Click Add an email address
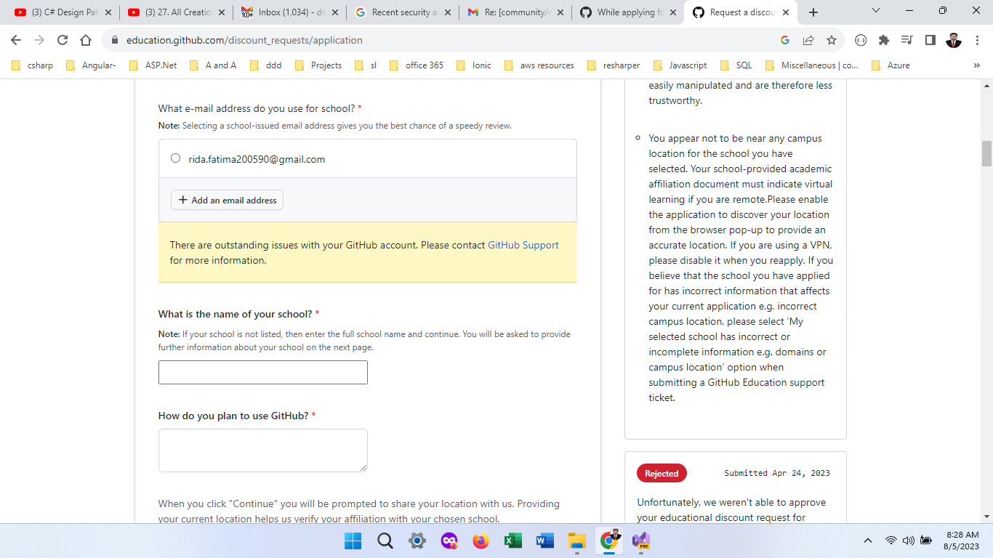The height and width of the screenshot is (558, 993). (226, 200)
